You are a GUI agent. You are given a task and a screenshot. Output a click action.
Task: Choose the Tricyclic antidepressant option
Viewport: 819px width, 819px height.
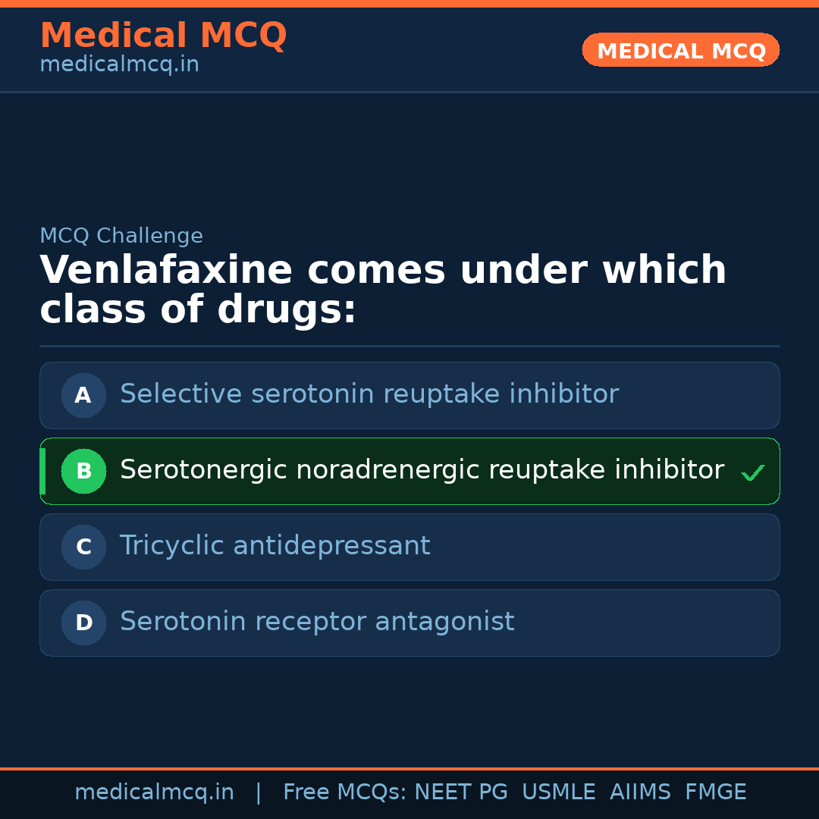(x=275, y=546)
